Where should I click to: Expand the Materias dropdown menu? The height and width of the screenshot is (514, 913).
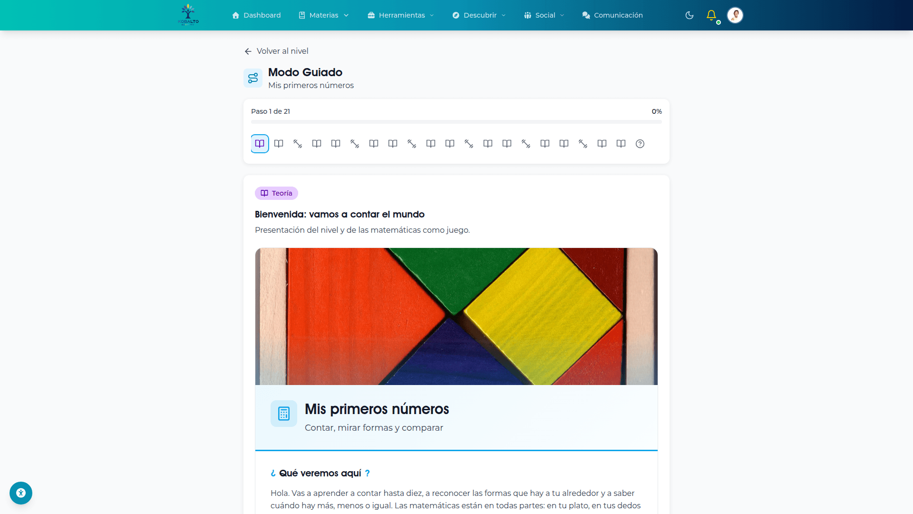tap(324, 15)
